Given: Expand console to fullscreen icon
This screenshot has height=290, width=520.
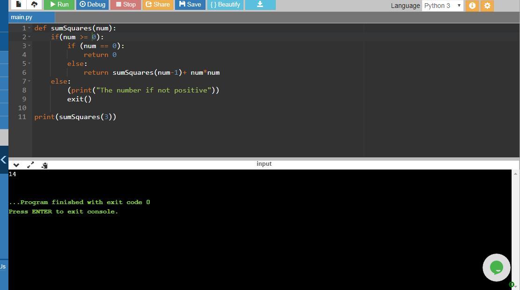Looking at the screenshot, I should click(30, 165).
